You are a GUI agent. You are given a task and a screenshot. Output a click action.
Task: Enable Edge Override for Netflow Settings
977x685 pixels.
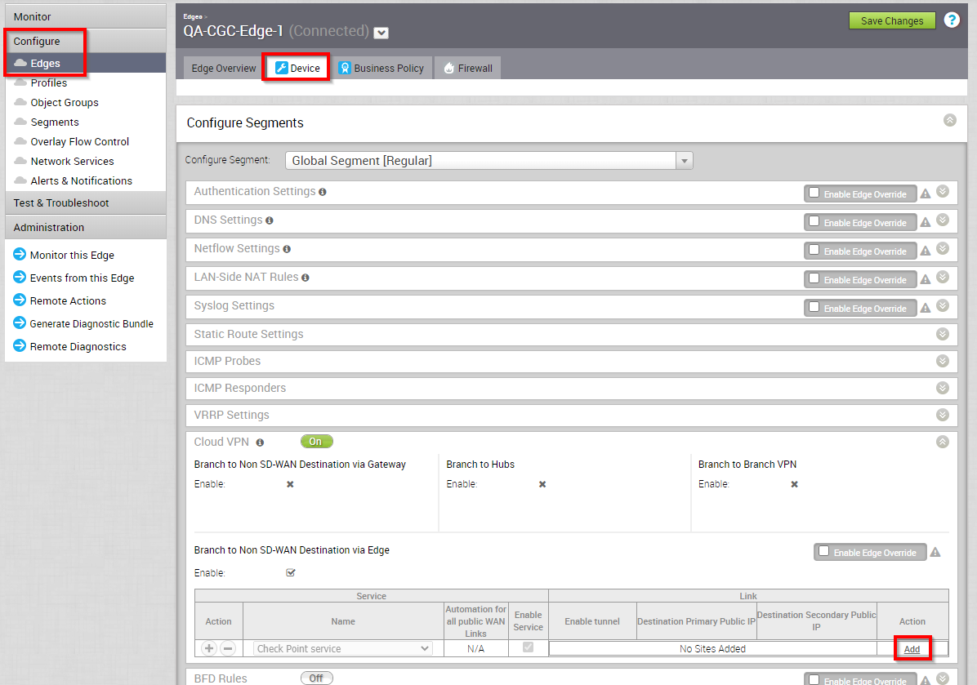(x=814, y=251)
